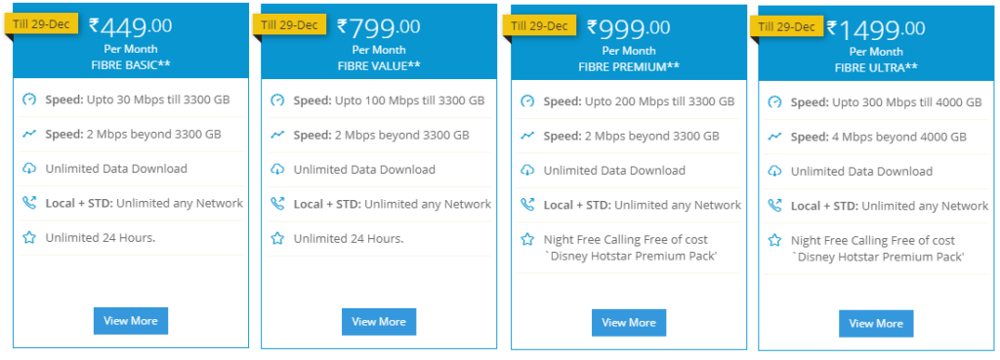The height and width of the screenshot is (360, 1000).
Task: Click the ₹1499.00 price heading
Action: point(876,28)
